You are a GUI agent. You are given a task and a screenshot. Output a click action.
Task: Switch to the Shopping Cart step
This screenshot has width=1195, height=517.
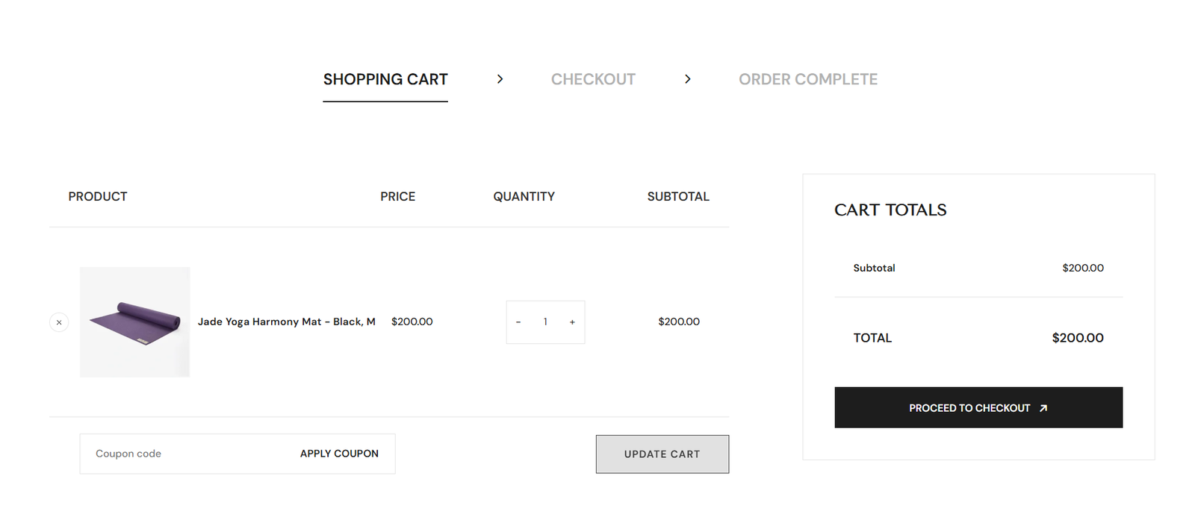click(x=385, y=79)
